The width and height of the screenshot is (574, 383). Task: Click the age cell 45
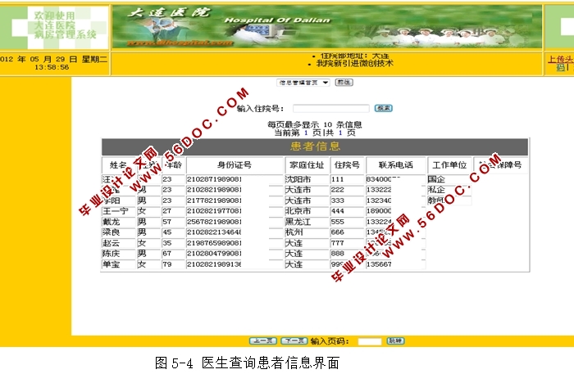(x=167, y=232)
